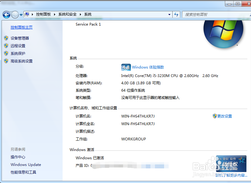The image size is (251, 183).
Task: Click the shield icon beside 高级系统设置
Action: click(x=6, y=61)
